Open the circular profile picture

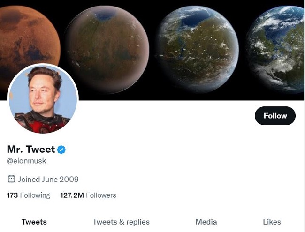43,99
